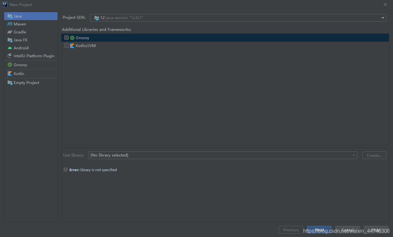Click the Help button
Screen dimensions: 393x237
click(376, 230)
